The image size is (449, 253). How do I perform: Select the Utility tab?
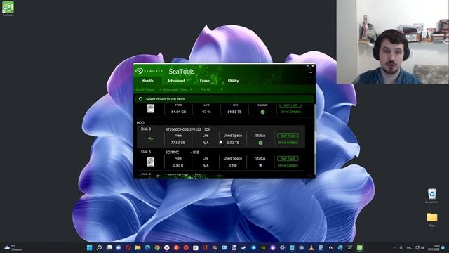click(233, 81)
